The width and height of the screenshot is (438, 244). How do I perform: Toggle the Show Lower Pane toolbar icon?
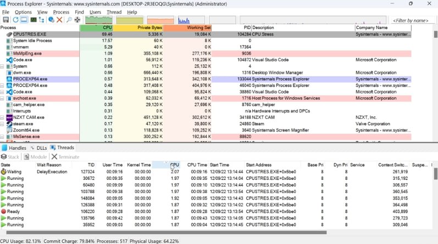pos(24,20)
